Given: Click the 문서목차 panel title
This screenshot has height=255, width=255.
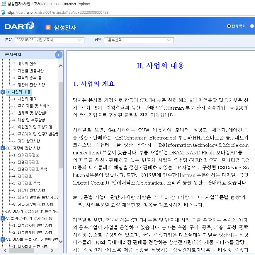Looking at the screenshot, I should click(x=13, y=54).
